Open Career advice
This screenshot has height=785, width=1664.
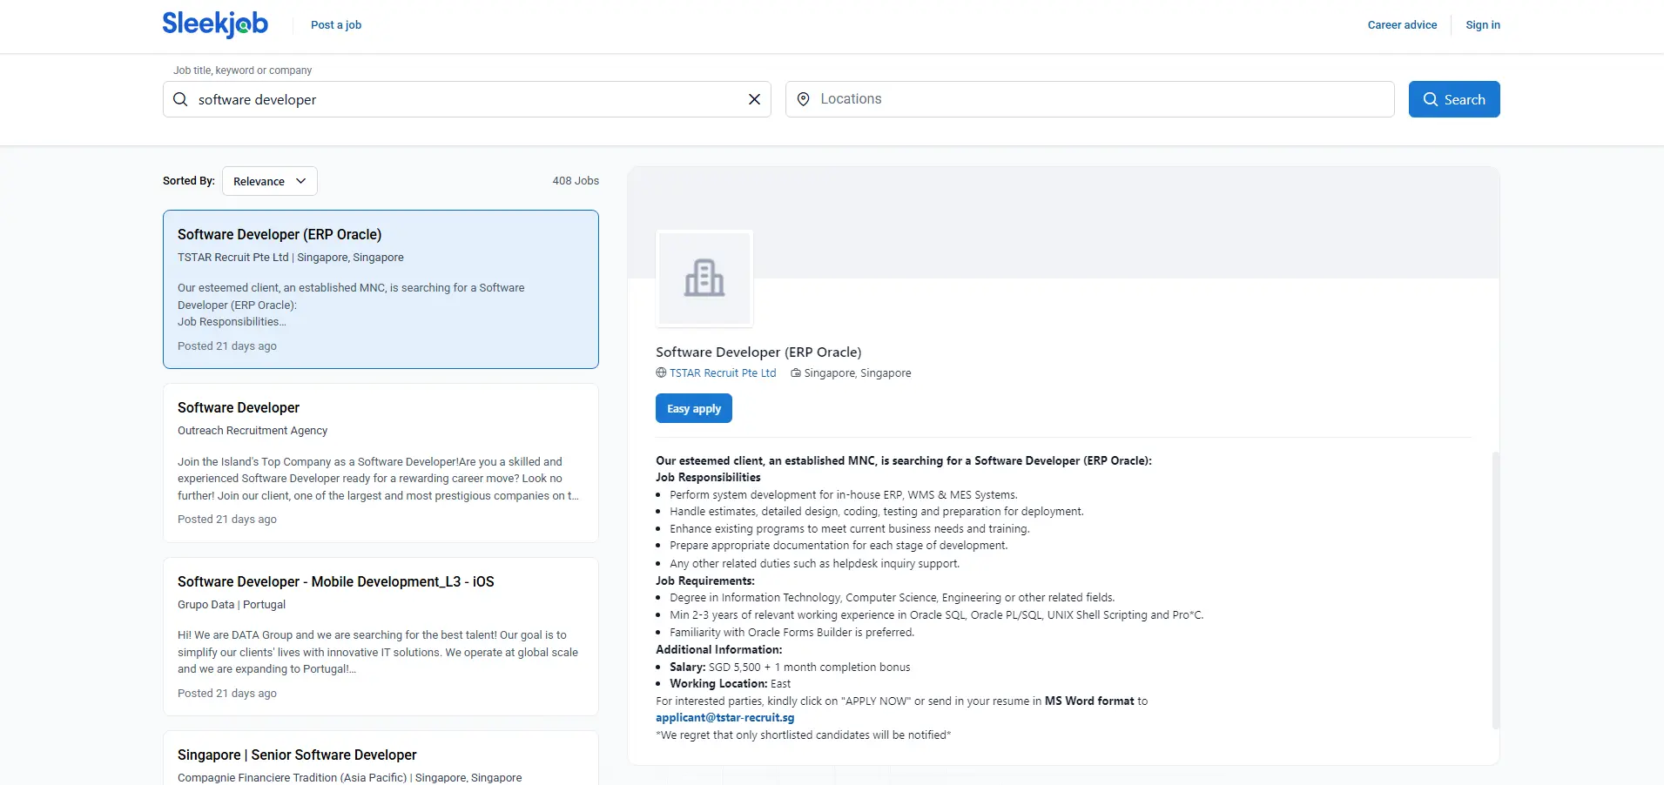point(1401,24)
